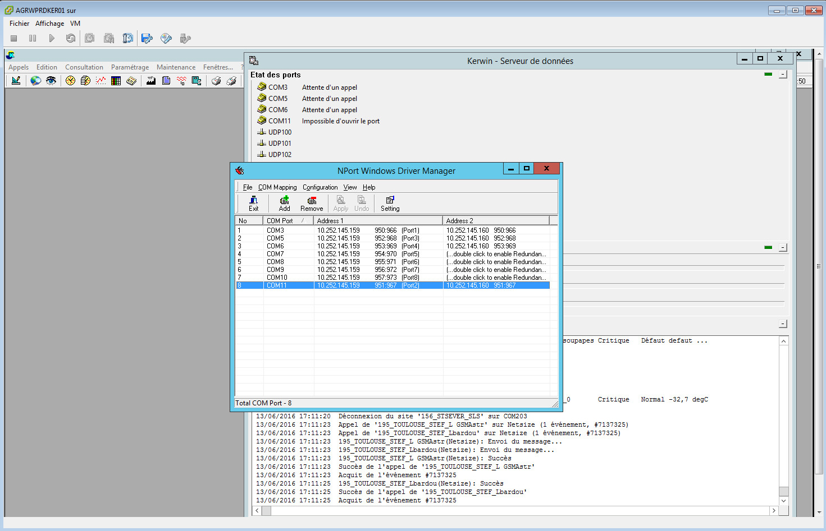Click the colored grid table icon

click(116, 81)
